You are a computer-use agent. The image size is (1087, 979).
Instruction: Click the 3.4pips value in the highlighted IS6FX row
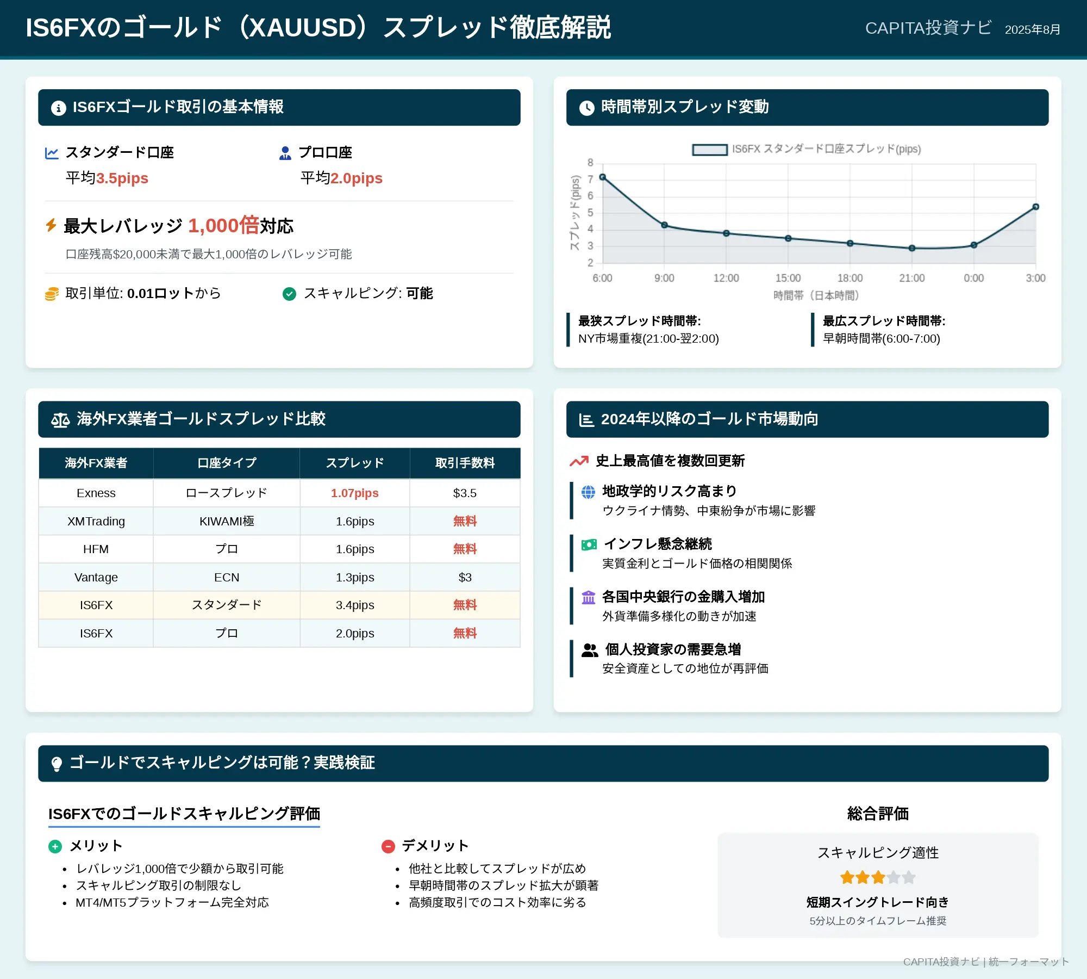[355, 605]
